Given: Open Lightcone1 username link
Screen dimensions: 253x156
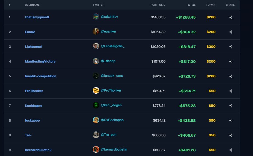Looking at the screenshot, I should point(34,47).
